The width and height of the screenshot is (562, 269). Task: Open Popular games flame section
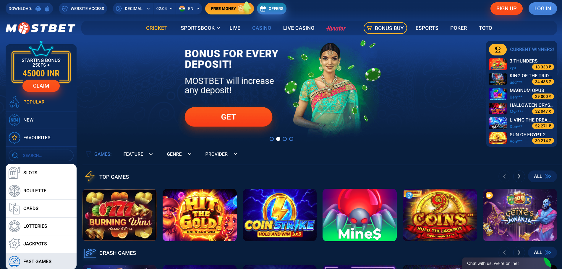[41, 102]
